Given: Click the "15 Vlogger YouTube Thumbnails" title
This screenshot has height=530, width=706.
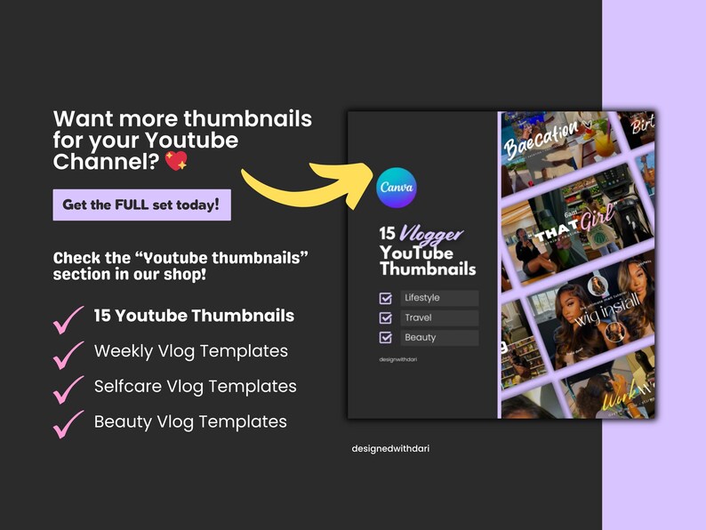Looking at the screenshot, I should coord(428,251).
